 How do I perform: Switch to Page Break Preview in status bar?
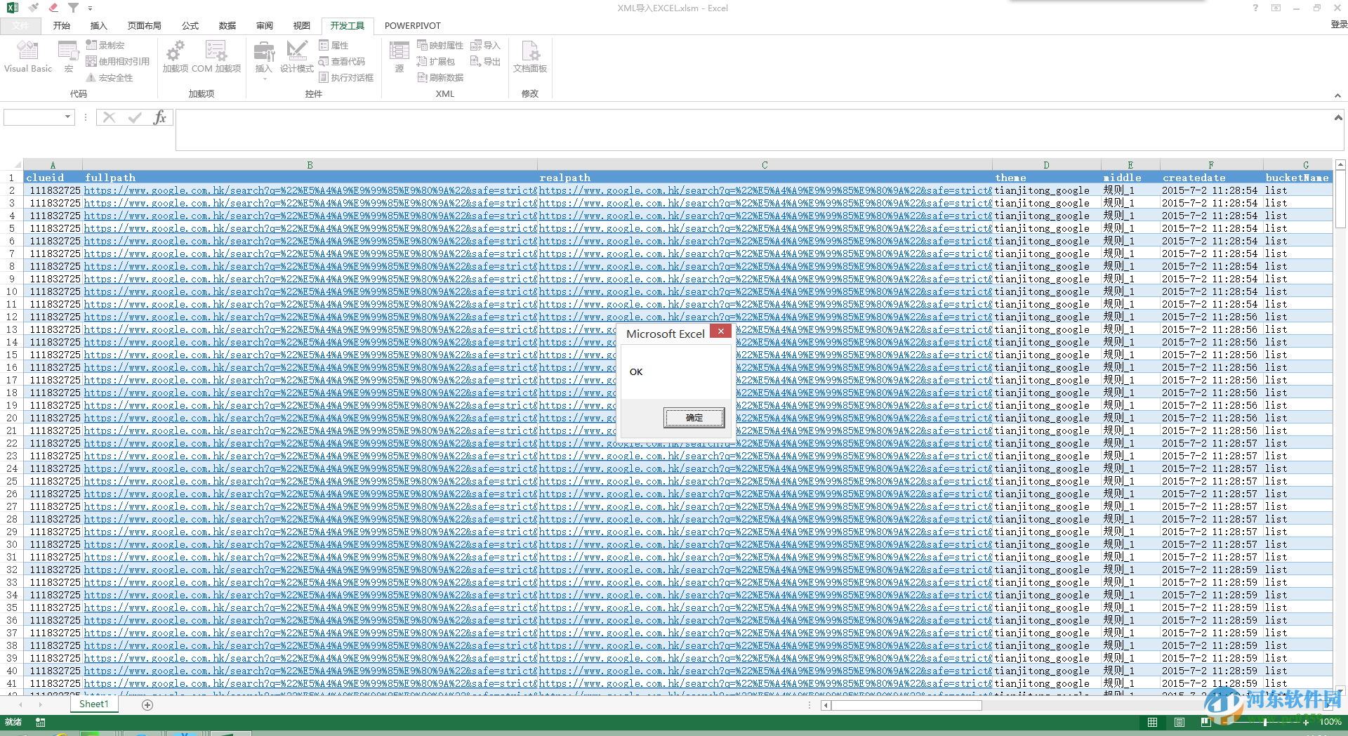pyautogui.click(x=1205, y=722)
